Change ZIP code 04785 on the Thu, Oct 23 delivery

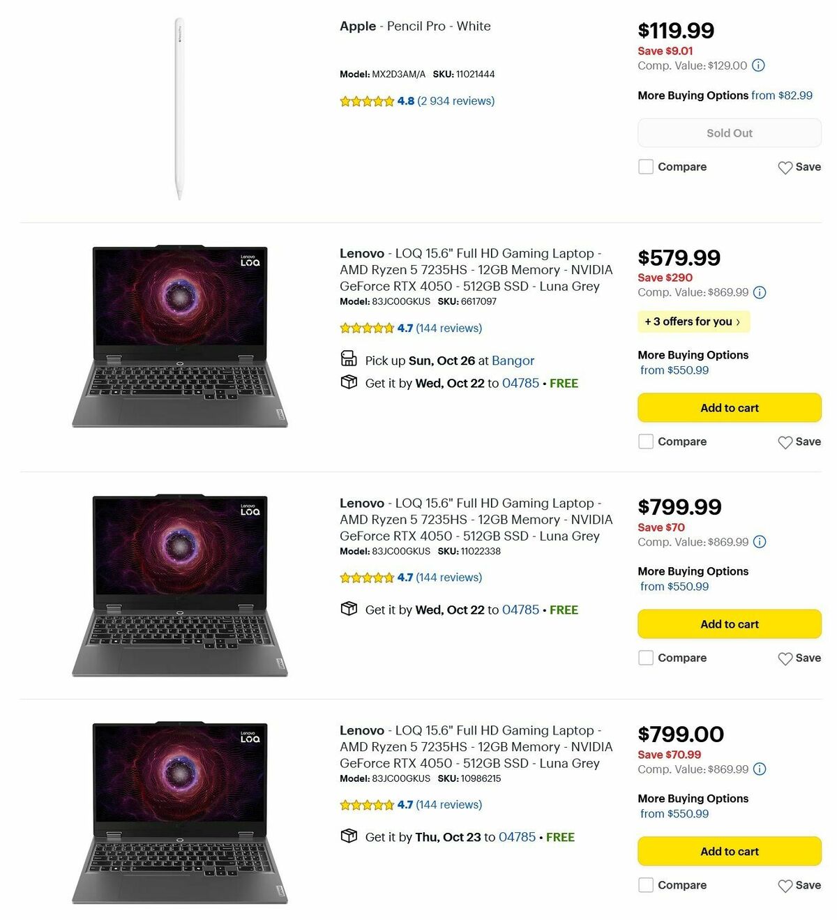click(x=517, y=837)
